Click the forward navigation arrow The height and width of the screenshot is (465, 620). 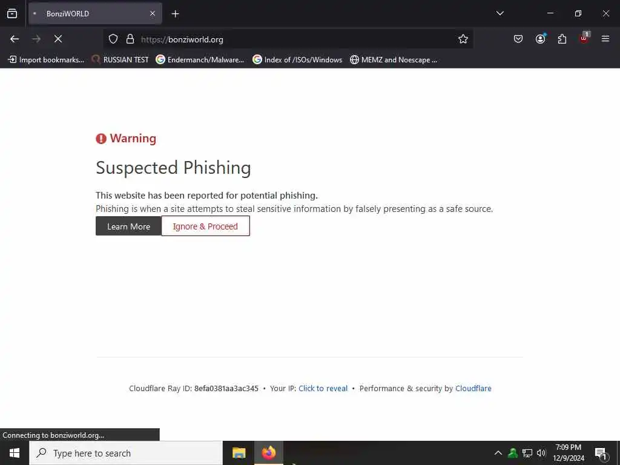click(36, 39)
